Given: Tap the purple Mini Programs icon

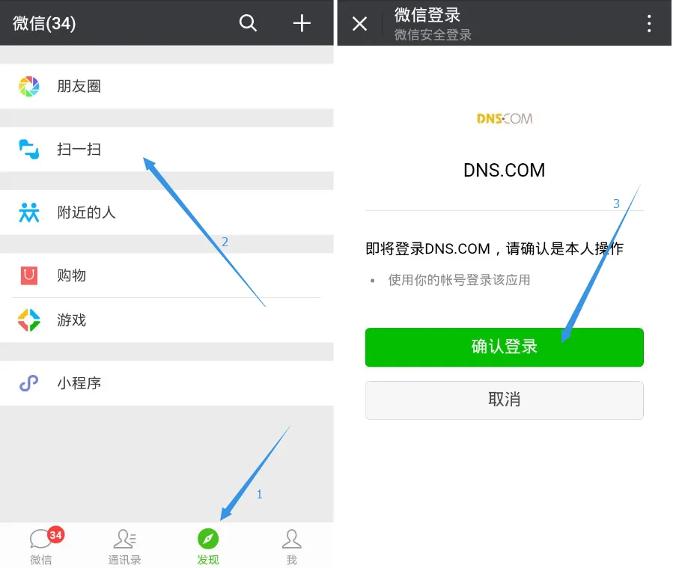Looking at the screenshot, I should pos(28,382).
